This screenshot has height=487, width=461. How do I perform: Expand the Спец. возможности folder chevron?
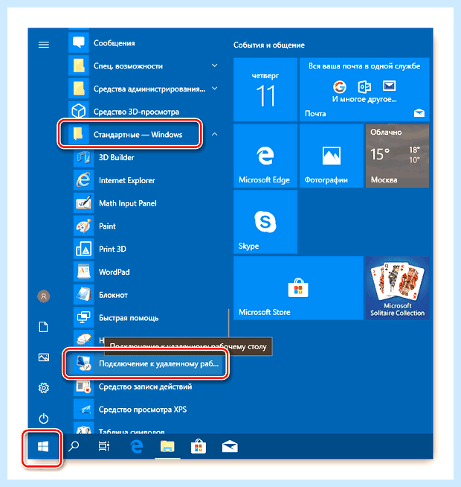214,66
